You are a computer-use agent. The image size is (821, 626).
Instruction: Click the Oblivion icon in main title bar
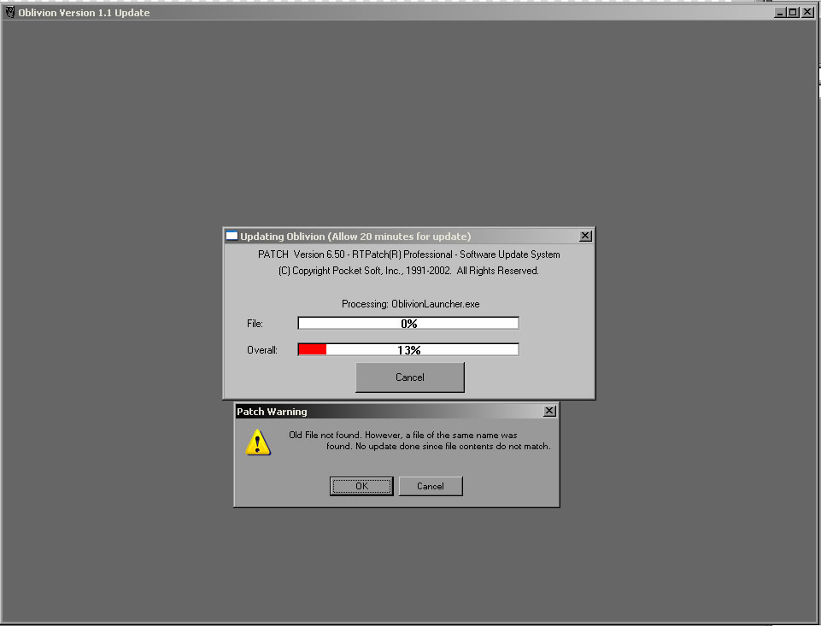click(x=9, y=12)
